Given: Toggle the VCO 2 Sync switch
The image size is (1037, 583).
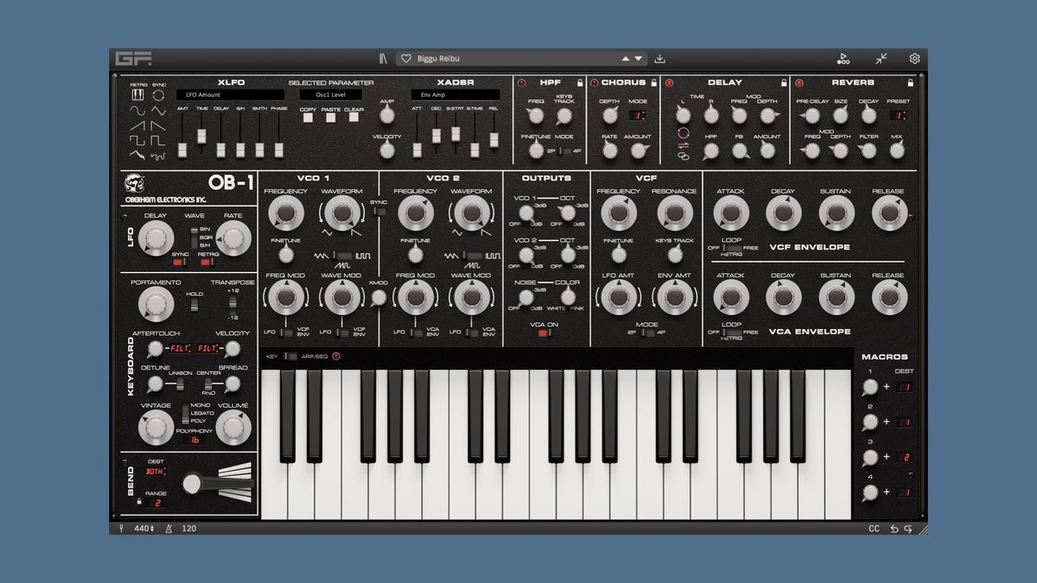Looking at the screenshot, I should point(379,210).
